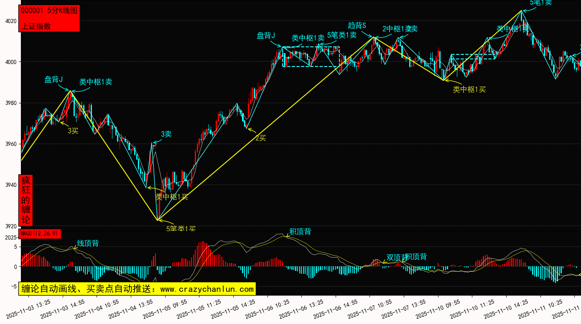The width and height of the screenshot is (581, 324).
Task: Select the 3卖 sell signal annotation
Action: 166,134
